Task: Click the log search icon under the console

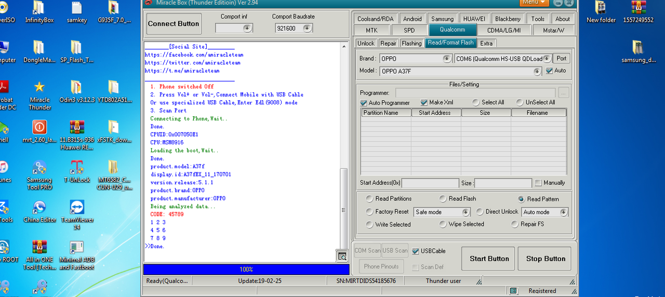Action: [x=342, y=256]
